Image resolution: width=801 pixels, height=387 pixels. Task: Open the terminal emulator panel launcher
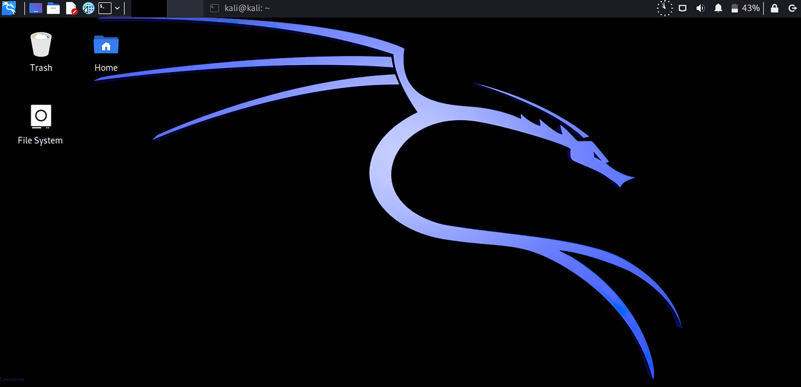point(105,8)
